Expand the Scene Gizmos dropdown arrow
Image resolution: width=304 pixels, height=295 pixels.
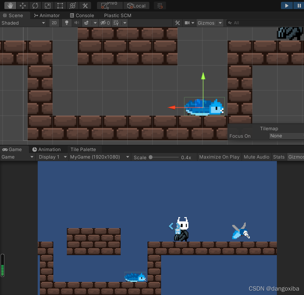pos(220,23)
